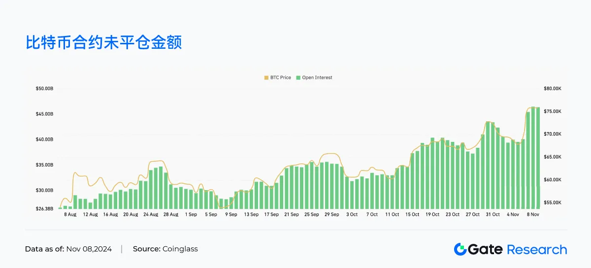This screenshot has width=591, height=268.
Task: Click the $50.00B left axis label
Action: tap(44, 89)
